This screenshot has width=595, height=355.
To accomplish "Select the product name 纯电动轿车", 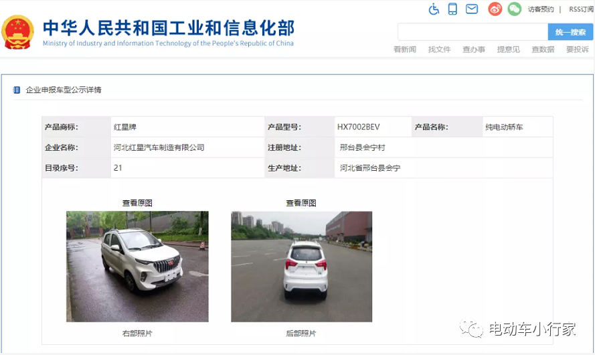I will point(504,127).
